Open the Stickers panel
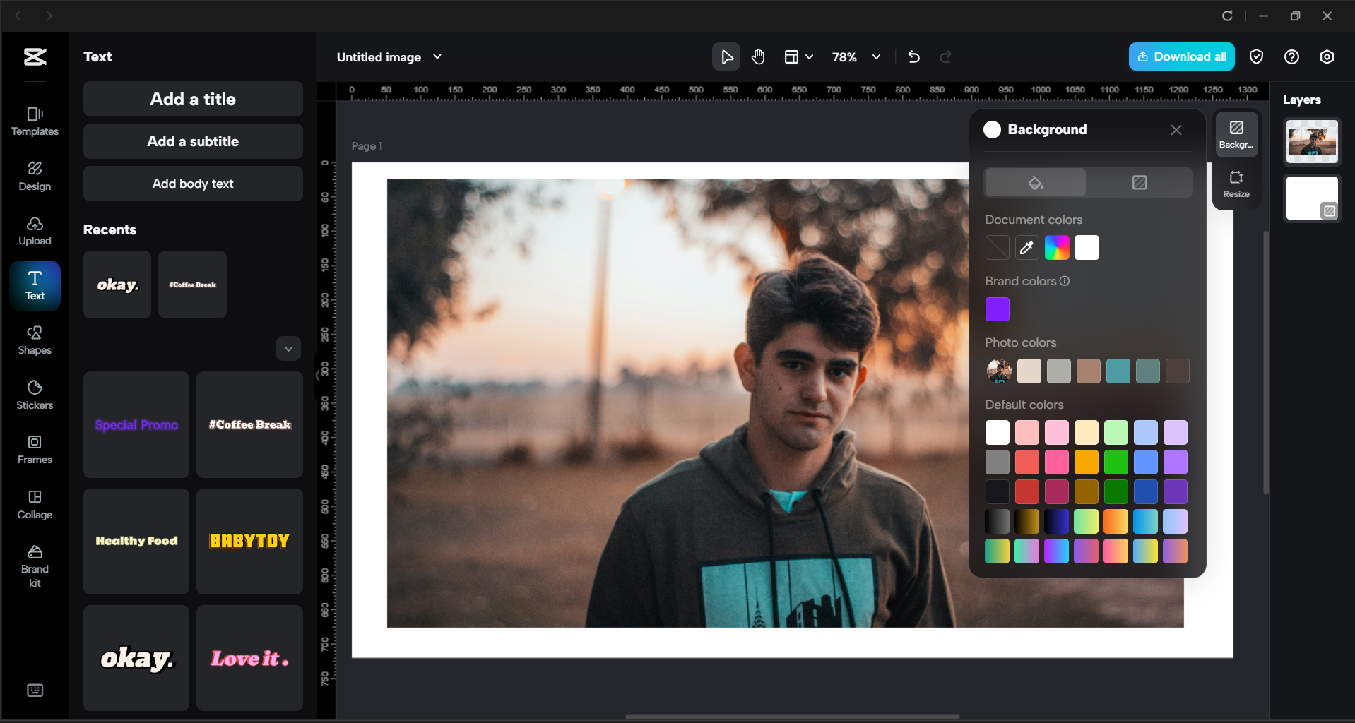The image size is (1355, 723). point(34,393)
